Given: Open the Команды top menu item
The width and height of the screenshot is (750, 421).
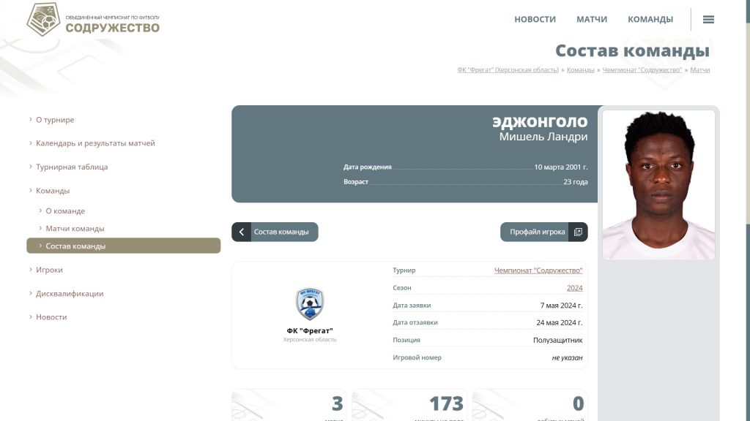Looking at the screenshot, I should pyautogui.click(x=650, y=20).
